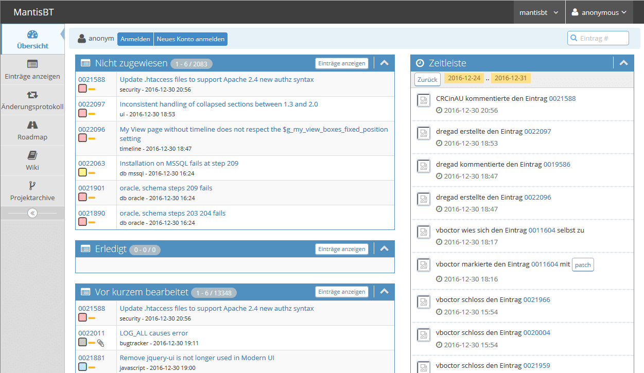
Task: Collapse the Zeitleiste panel
Action: pyautogui.click(x=624, y=63)
